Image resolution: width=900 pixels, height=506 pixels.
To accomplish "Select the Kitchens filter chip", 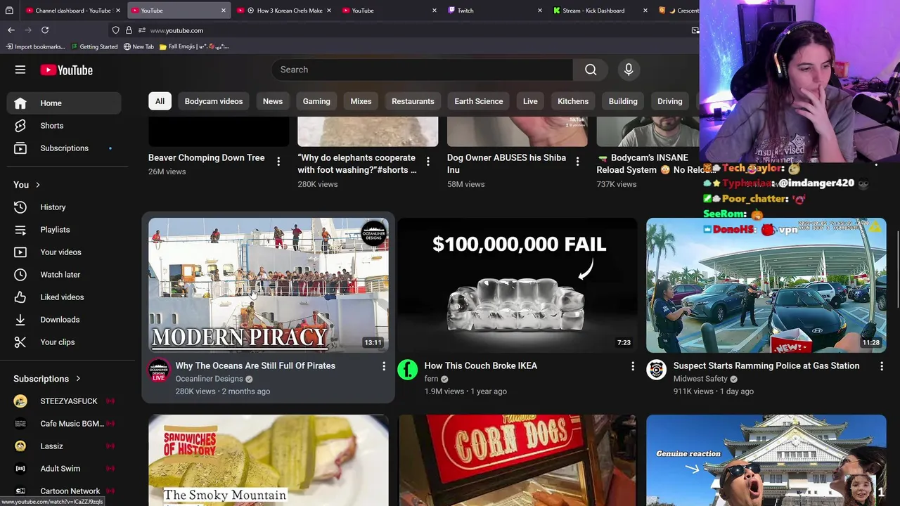I will 573,101.
